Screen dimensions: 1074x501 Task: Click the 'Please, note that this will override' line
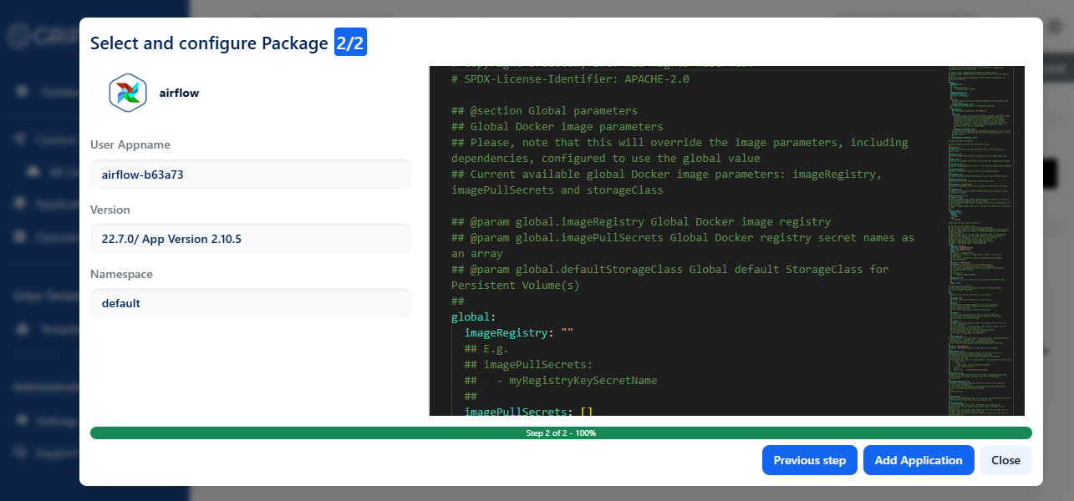pyautogui.click(x=680, y=150)
